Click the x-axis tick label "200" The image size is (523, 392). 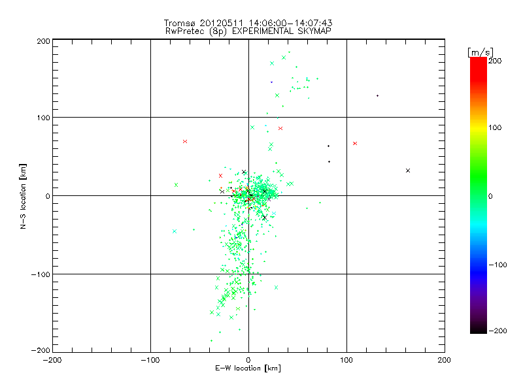click(445, 360)
